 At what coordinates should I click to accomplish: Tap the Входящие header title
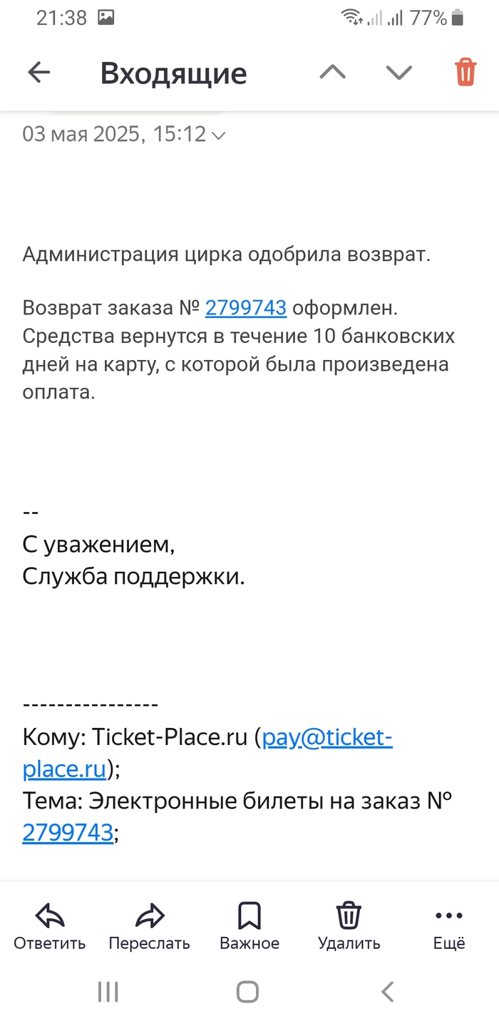point(173,73)
